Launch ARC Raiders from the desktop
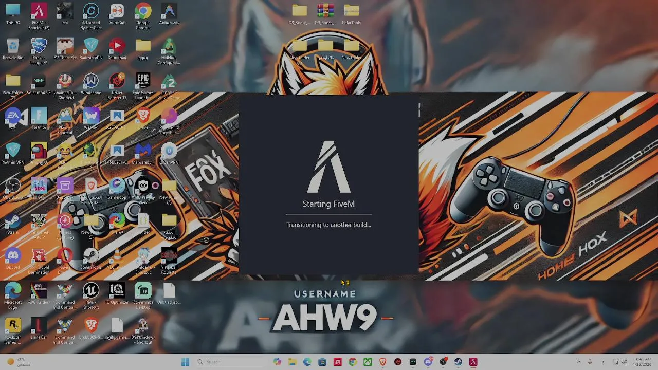This screenshot has height=370, width=658. pos(39,294)
